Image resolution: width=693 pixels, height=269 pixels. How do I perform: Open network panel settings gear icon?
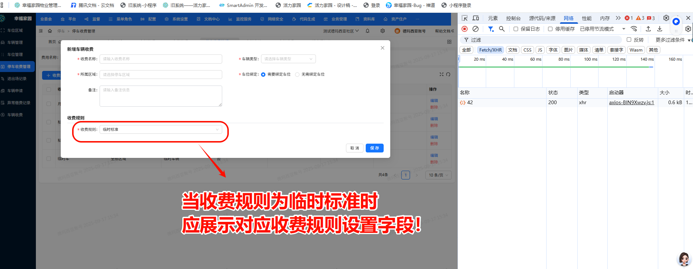point(688,29)
